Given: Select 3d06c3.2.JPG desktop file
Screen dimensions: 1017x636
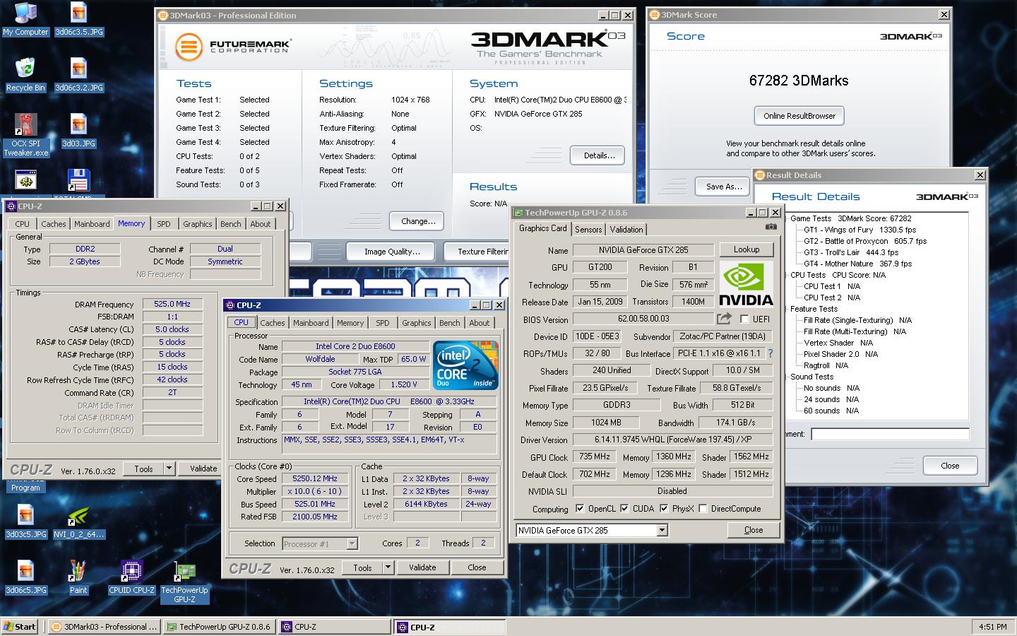Looking at the screenshot, I should click(x=78, y=74).
